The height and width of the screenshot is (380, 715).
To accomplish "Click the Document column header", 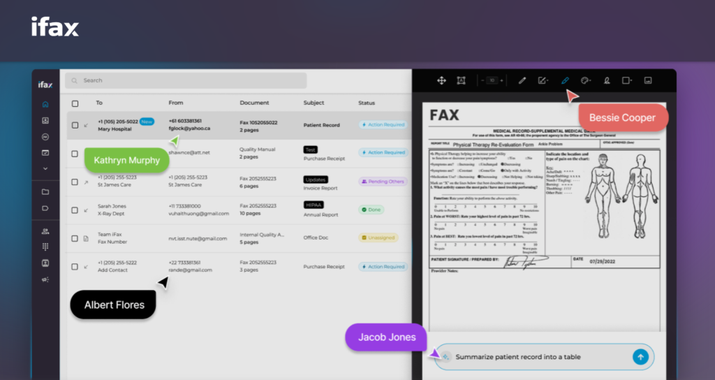I will click(x=254, y=103).
